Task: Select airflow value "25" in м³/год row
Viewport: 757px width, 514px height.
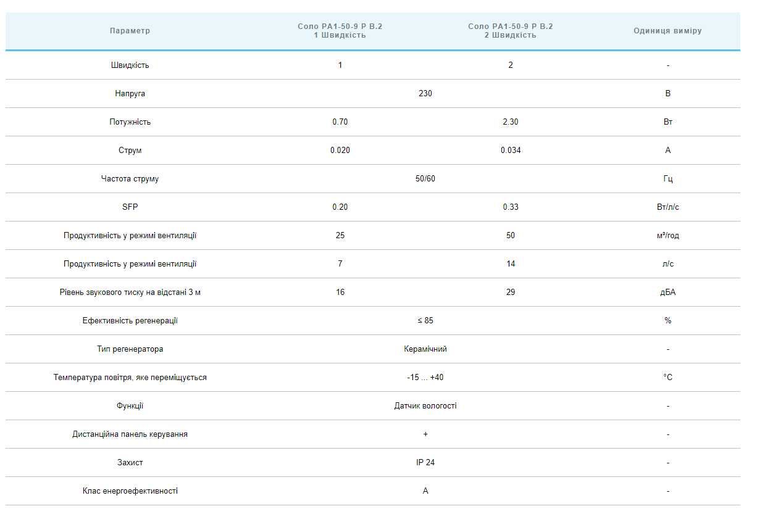Action: pyautogui.click(x=340, y=236)
